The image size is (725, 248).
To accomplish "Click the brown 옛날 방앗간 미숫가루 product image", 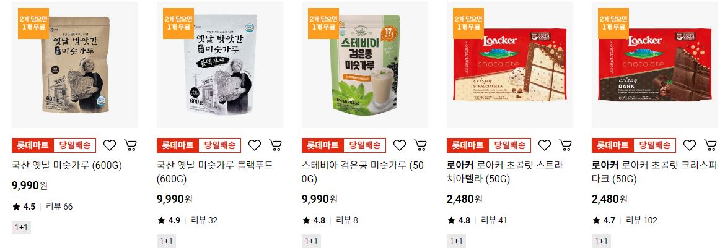I will point(75,65).
